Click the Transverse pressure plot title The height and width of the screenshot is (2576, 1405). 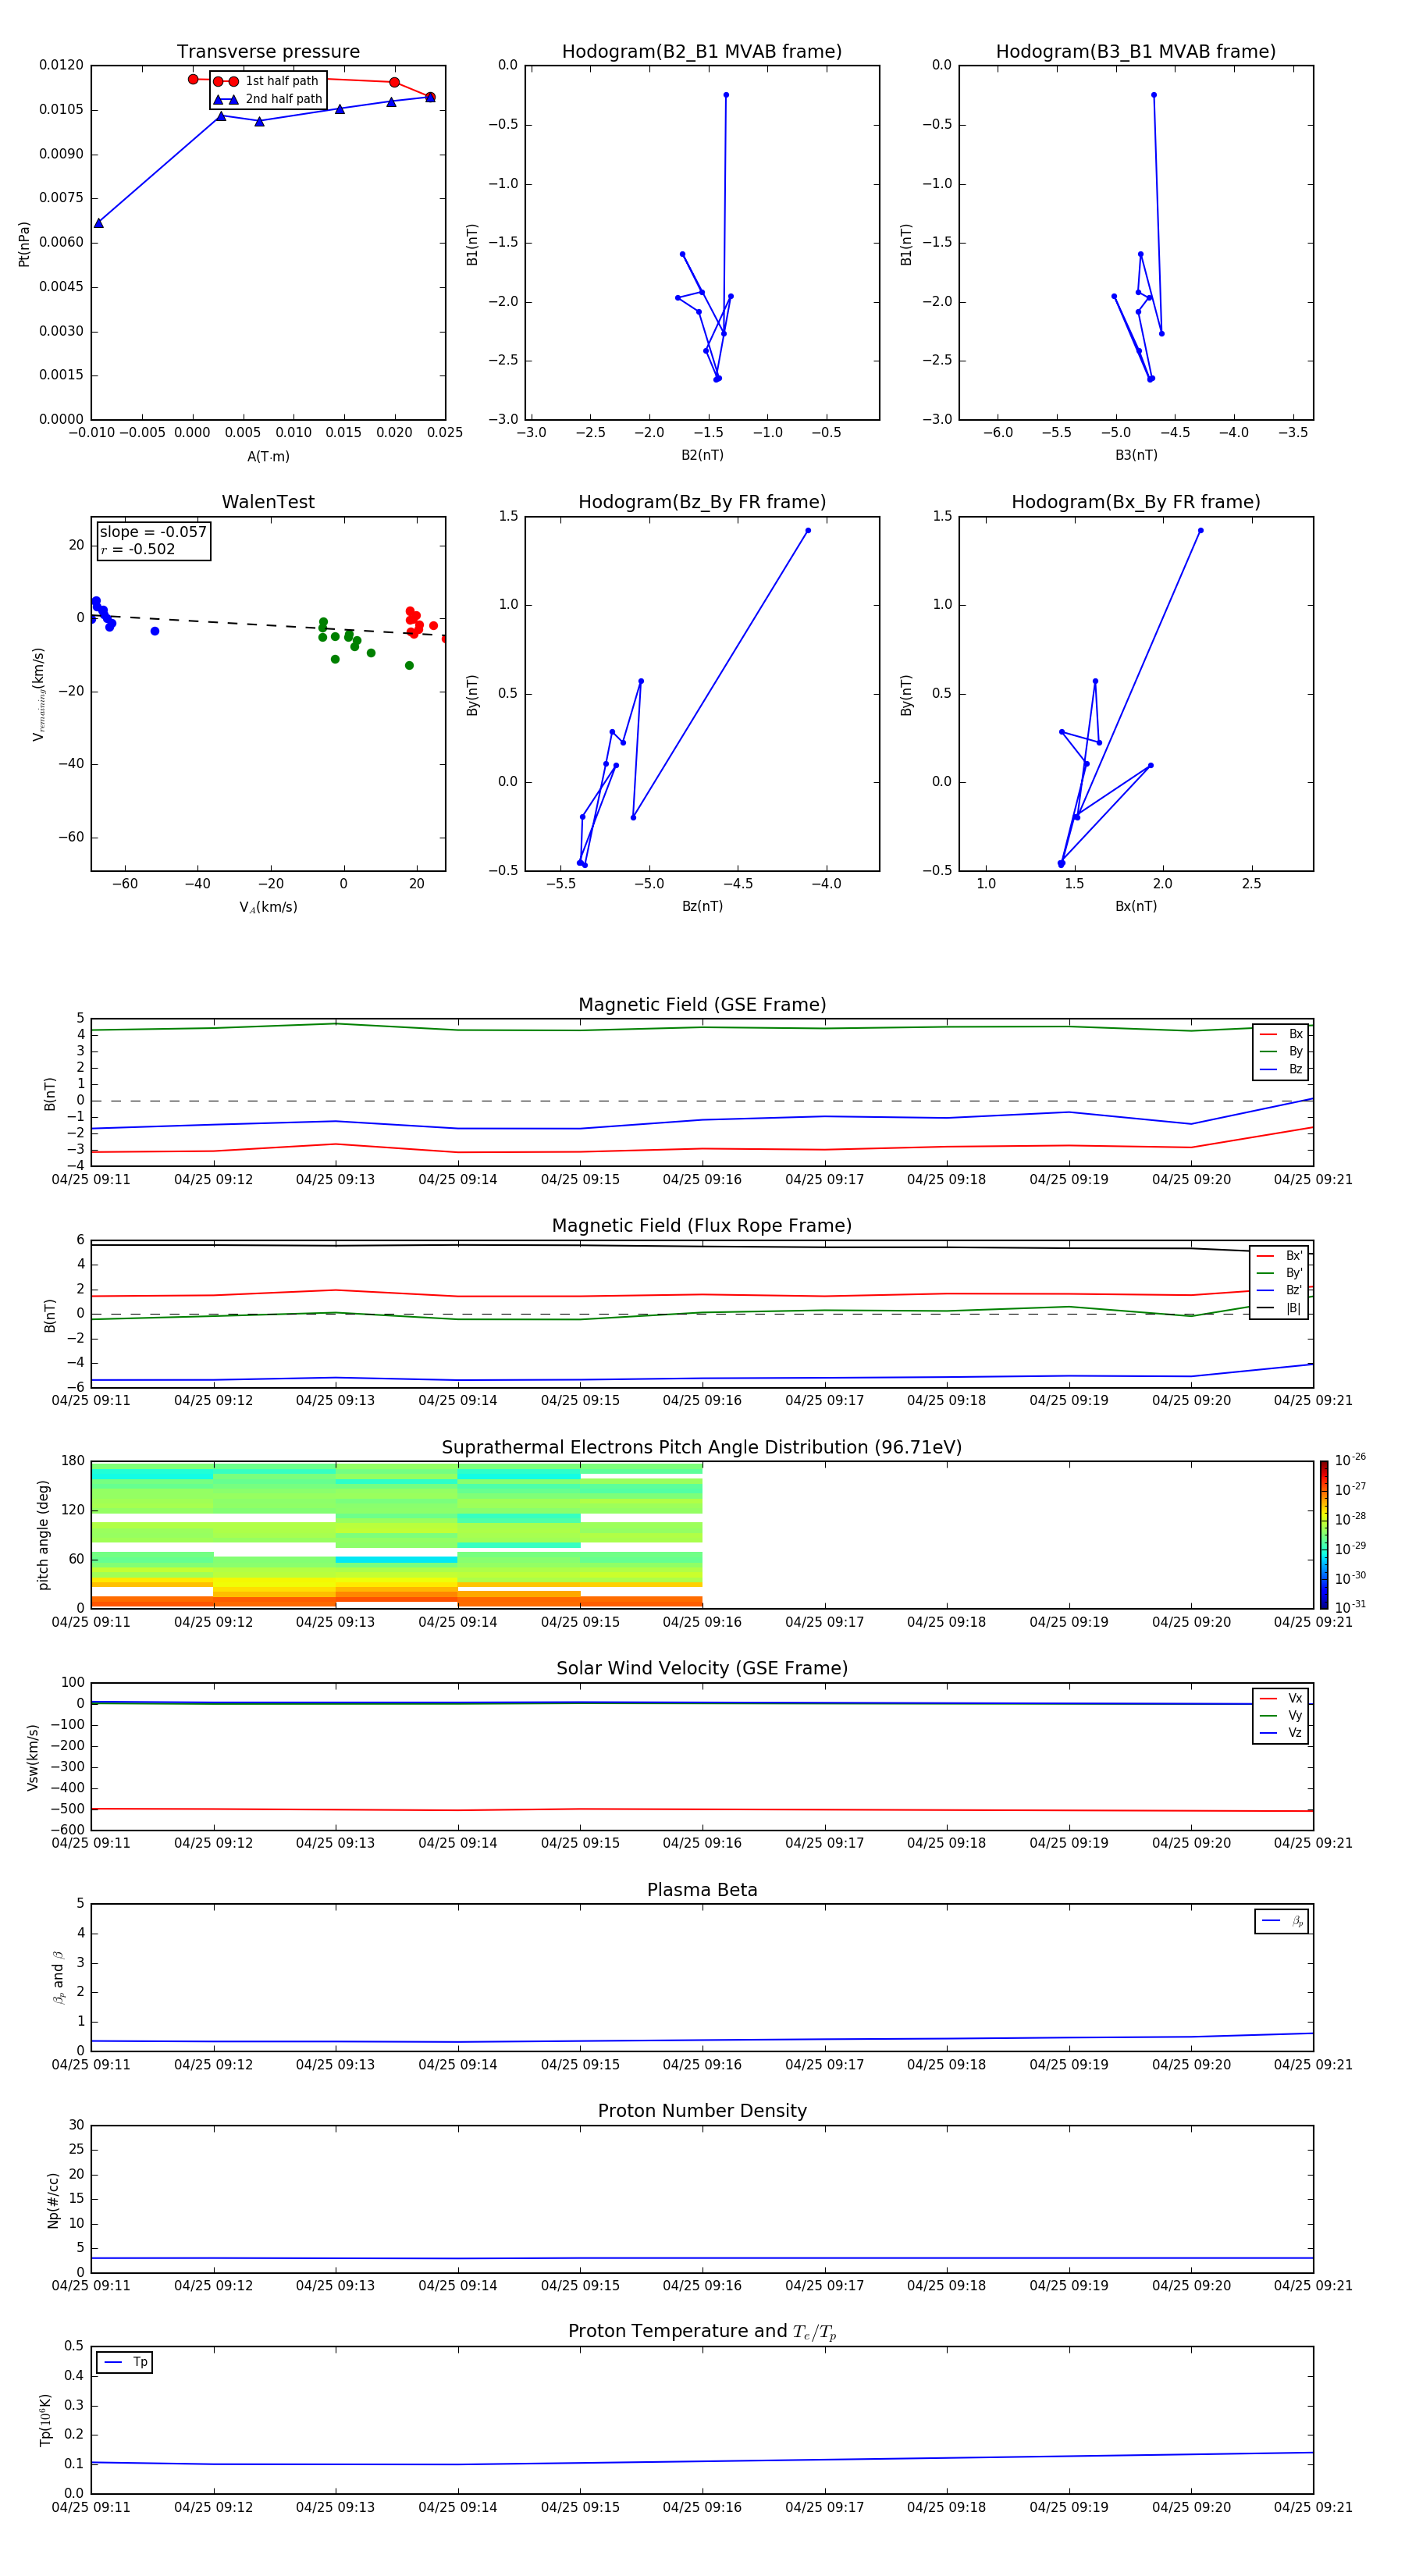point(268,52)
